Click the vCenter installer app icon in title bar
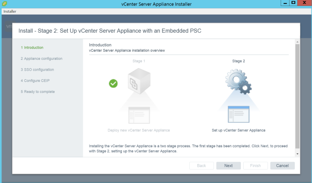The width and height of the screenshot is (312, 183). point(4,3)
